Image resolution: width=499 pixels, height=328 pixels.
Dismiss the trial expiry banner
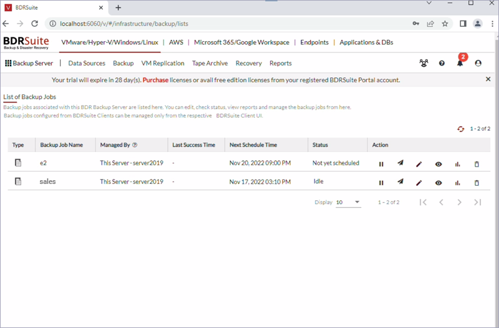point(488,79)
